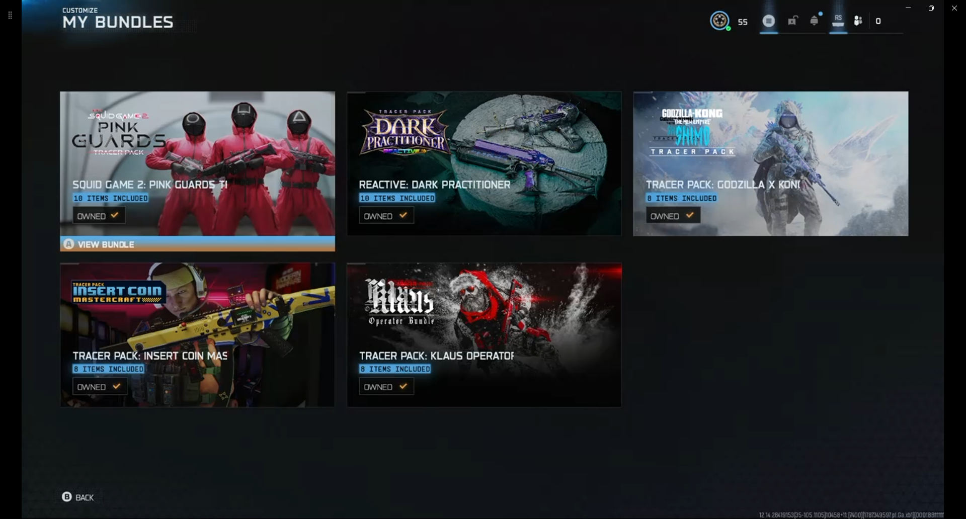The width and height of the screenshot is (966, 519).
Task: Click the open padlock icon
Action: pyautogui.click(x=792, y=21)
